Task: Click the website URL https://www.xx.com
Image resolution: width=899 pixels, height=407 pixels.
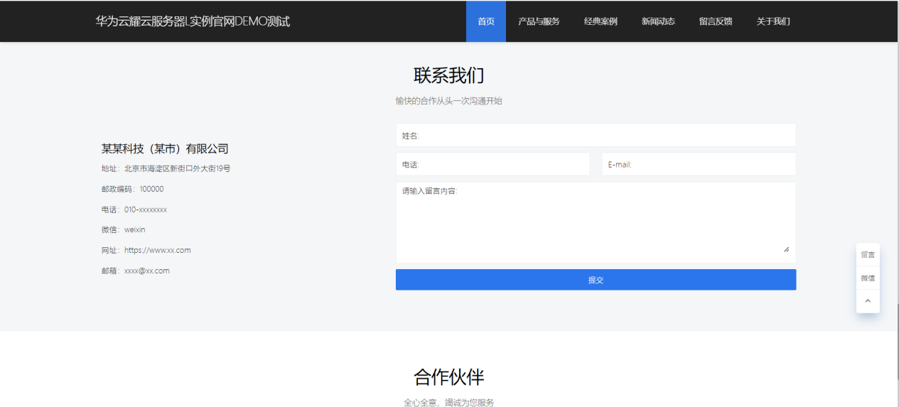Action: coord(158,250)
